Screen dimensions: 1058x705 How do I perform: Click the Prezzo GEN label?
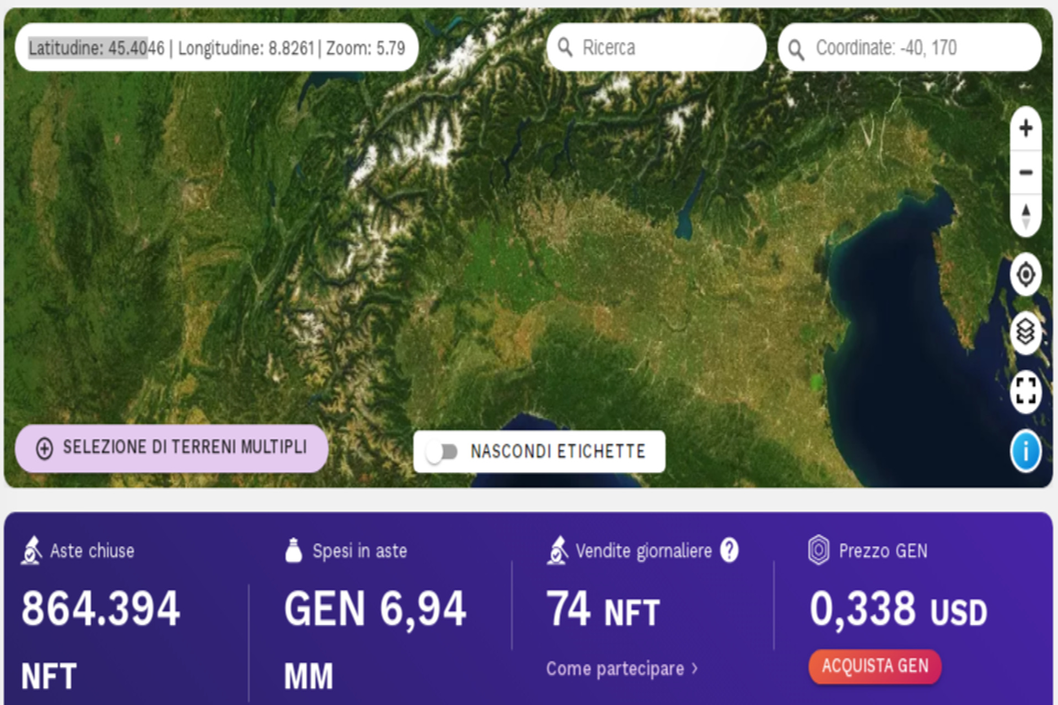[x=883, y=551]
